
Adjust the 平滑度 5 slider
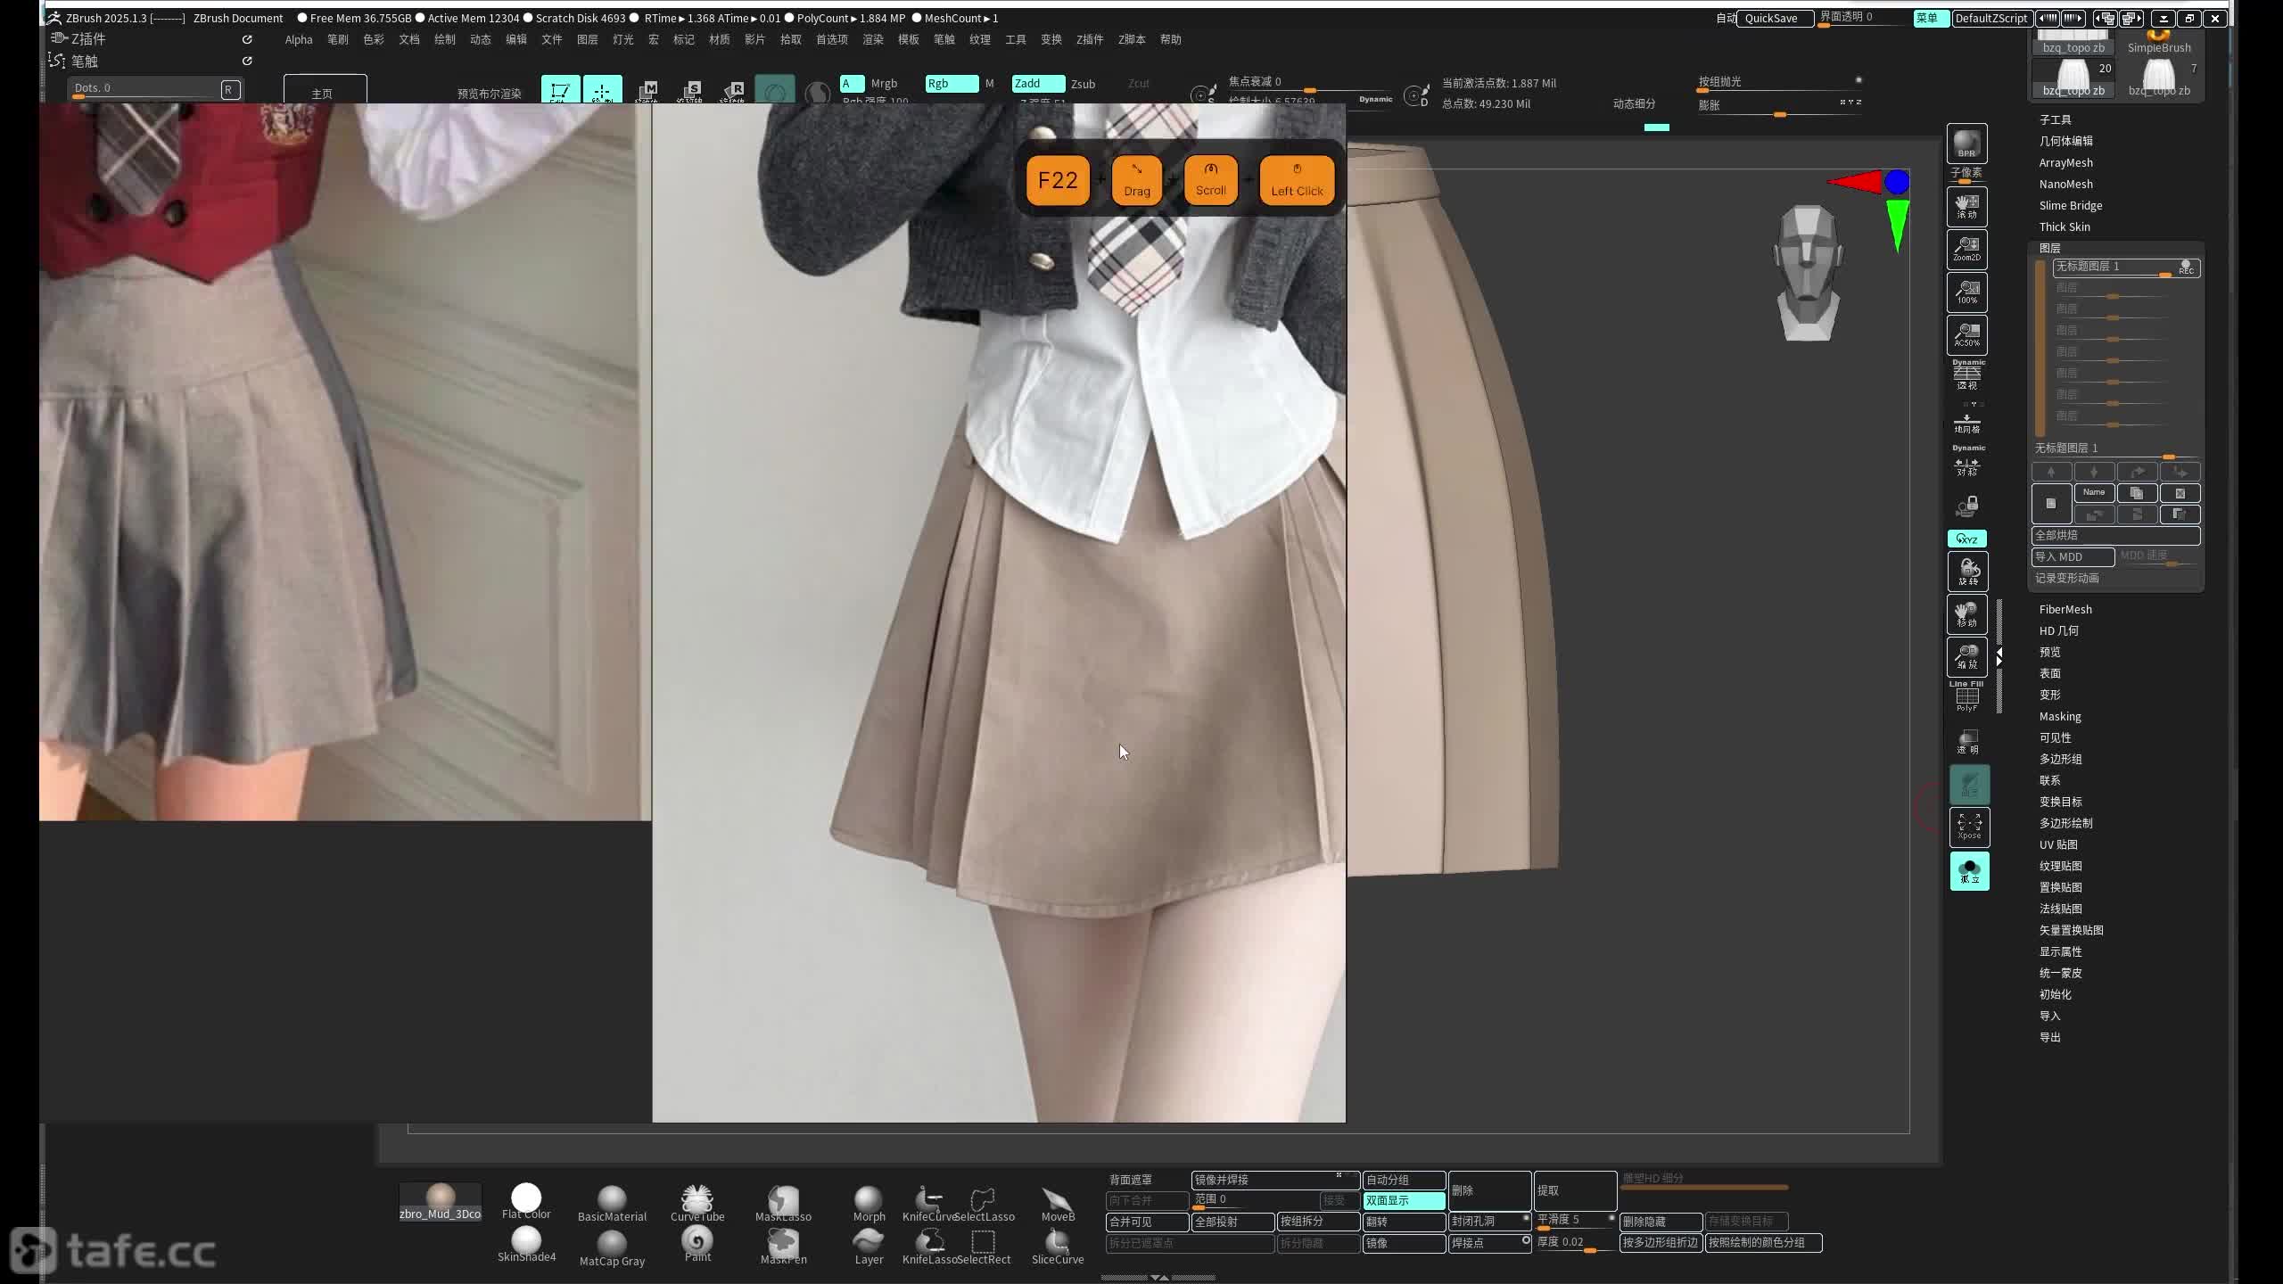tap(1576, 1221)
